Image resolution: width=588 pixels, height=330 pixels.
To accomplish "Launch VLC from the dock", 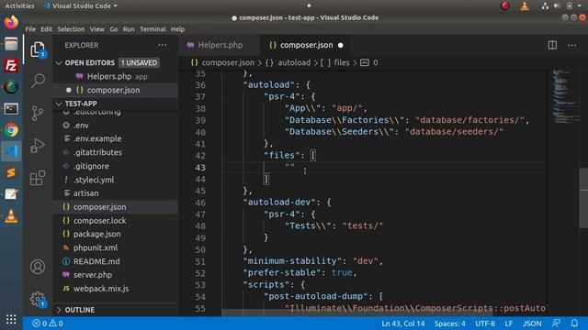I will tap(11, 216).
